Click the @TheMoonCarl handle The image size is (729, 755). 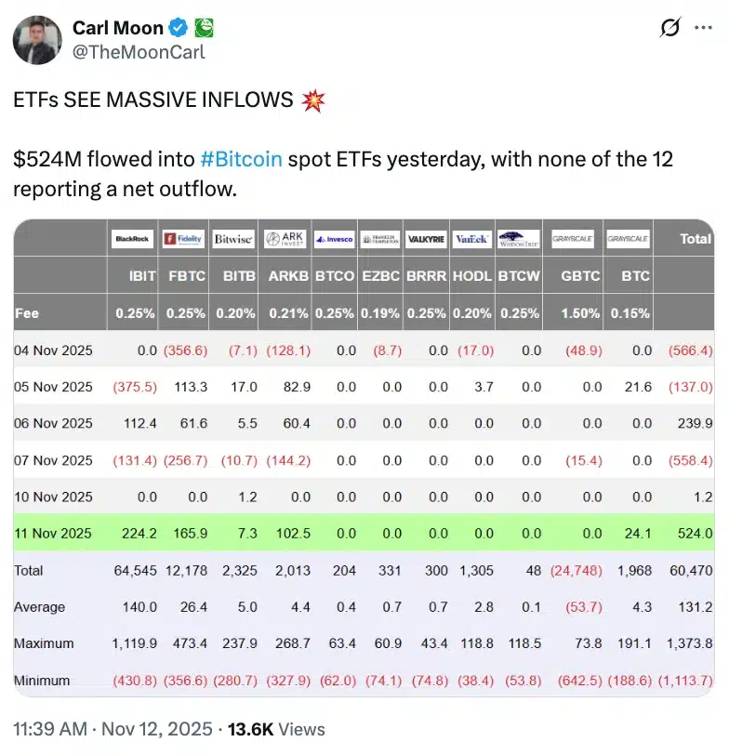pyautogui.click(x=139, y=52)
